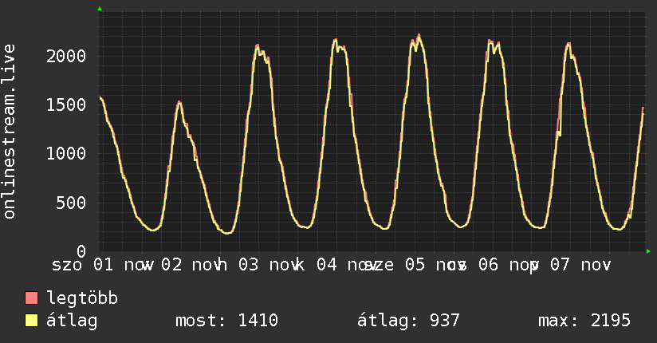The image size is (657, 343).
Task: Click the 'szo 01 nov' date label
Action: click(103, 264)
